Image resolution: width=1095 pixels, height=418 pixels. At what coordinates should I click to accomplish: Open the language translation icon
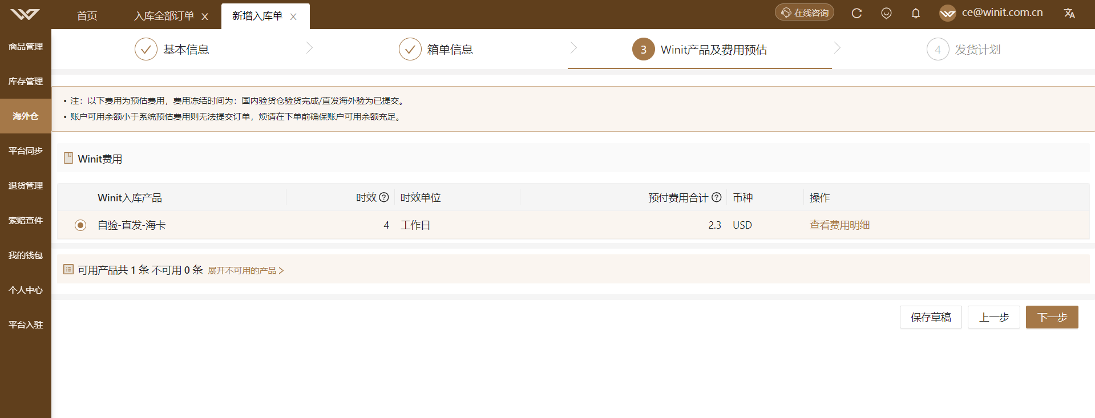[1069, 13]
